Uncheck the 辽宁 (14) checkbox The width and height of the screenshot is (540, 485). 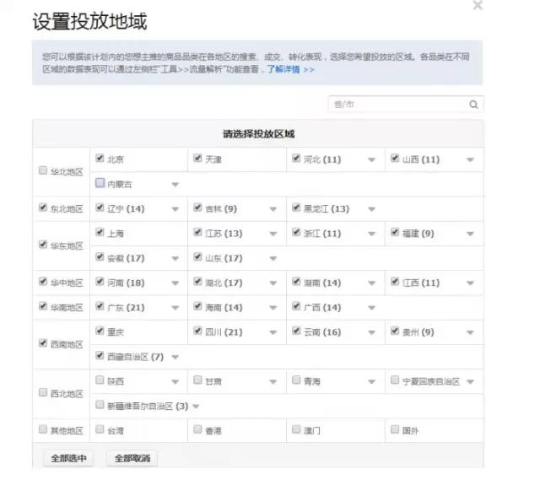click(x=100, y=207)
